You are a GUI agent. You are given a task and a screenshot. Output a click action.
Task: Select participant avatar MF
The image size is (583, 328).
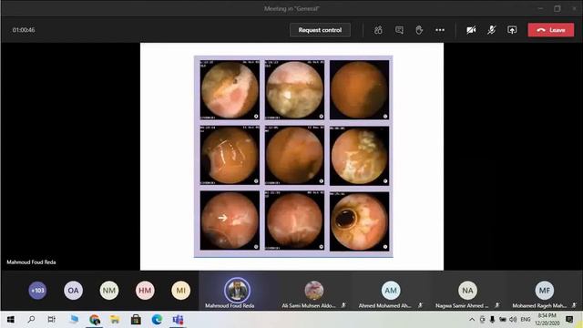(545, 291)
